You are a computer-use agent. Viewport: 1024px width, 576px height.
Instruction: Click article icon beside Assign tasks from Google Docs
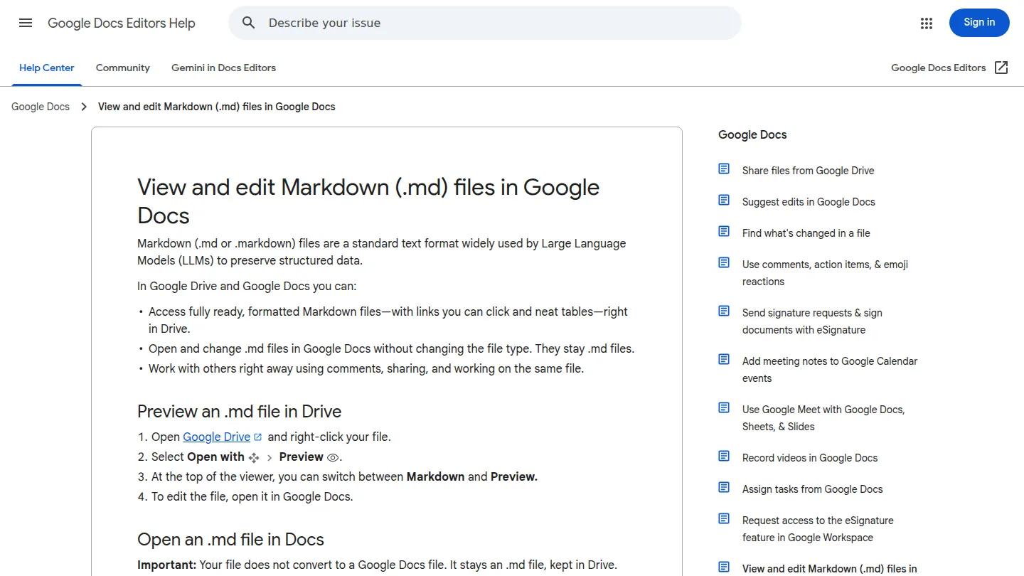click(724, 488)
